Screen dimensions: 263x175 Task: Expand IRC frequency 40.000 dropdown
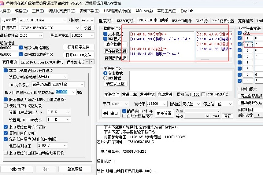pyautogui.click(x=74, y=92)
